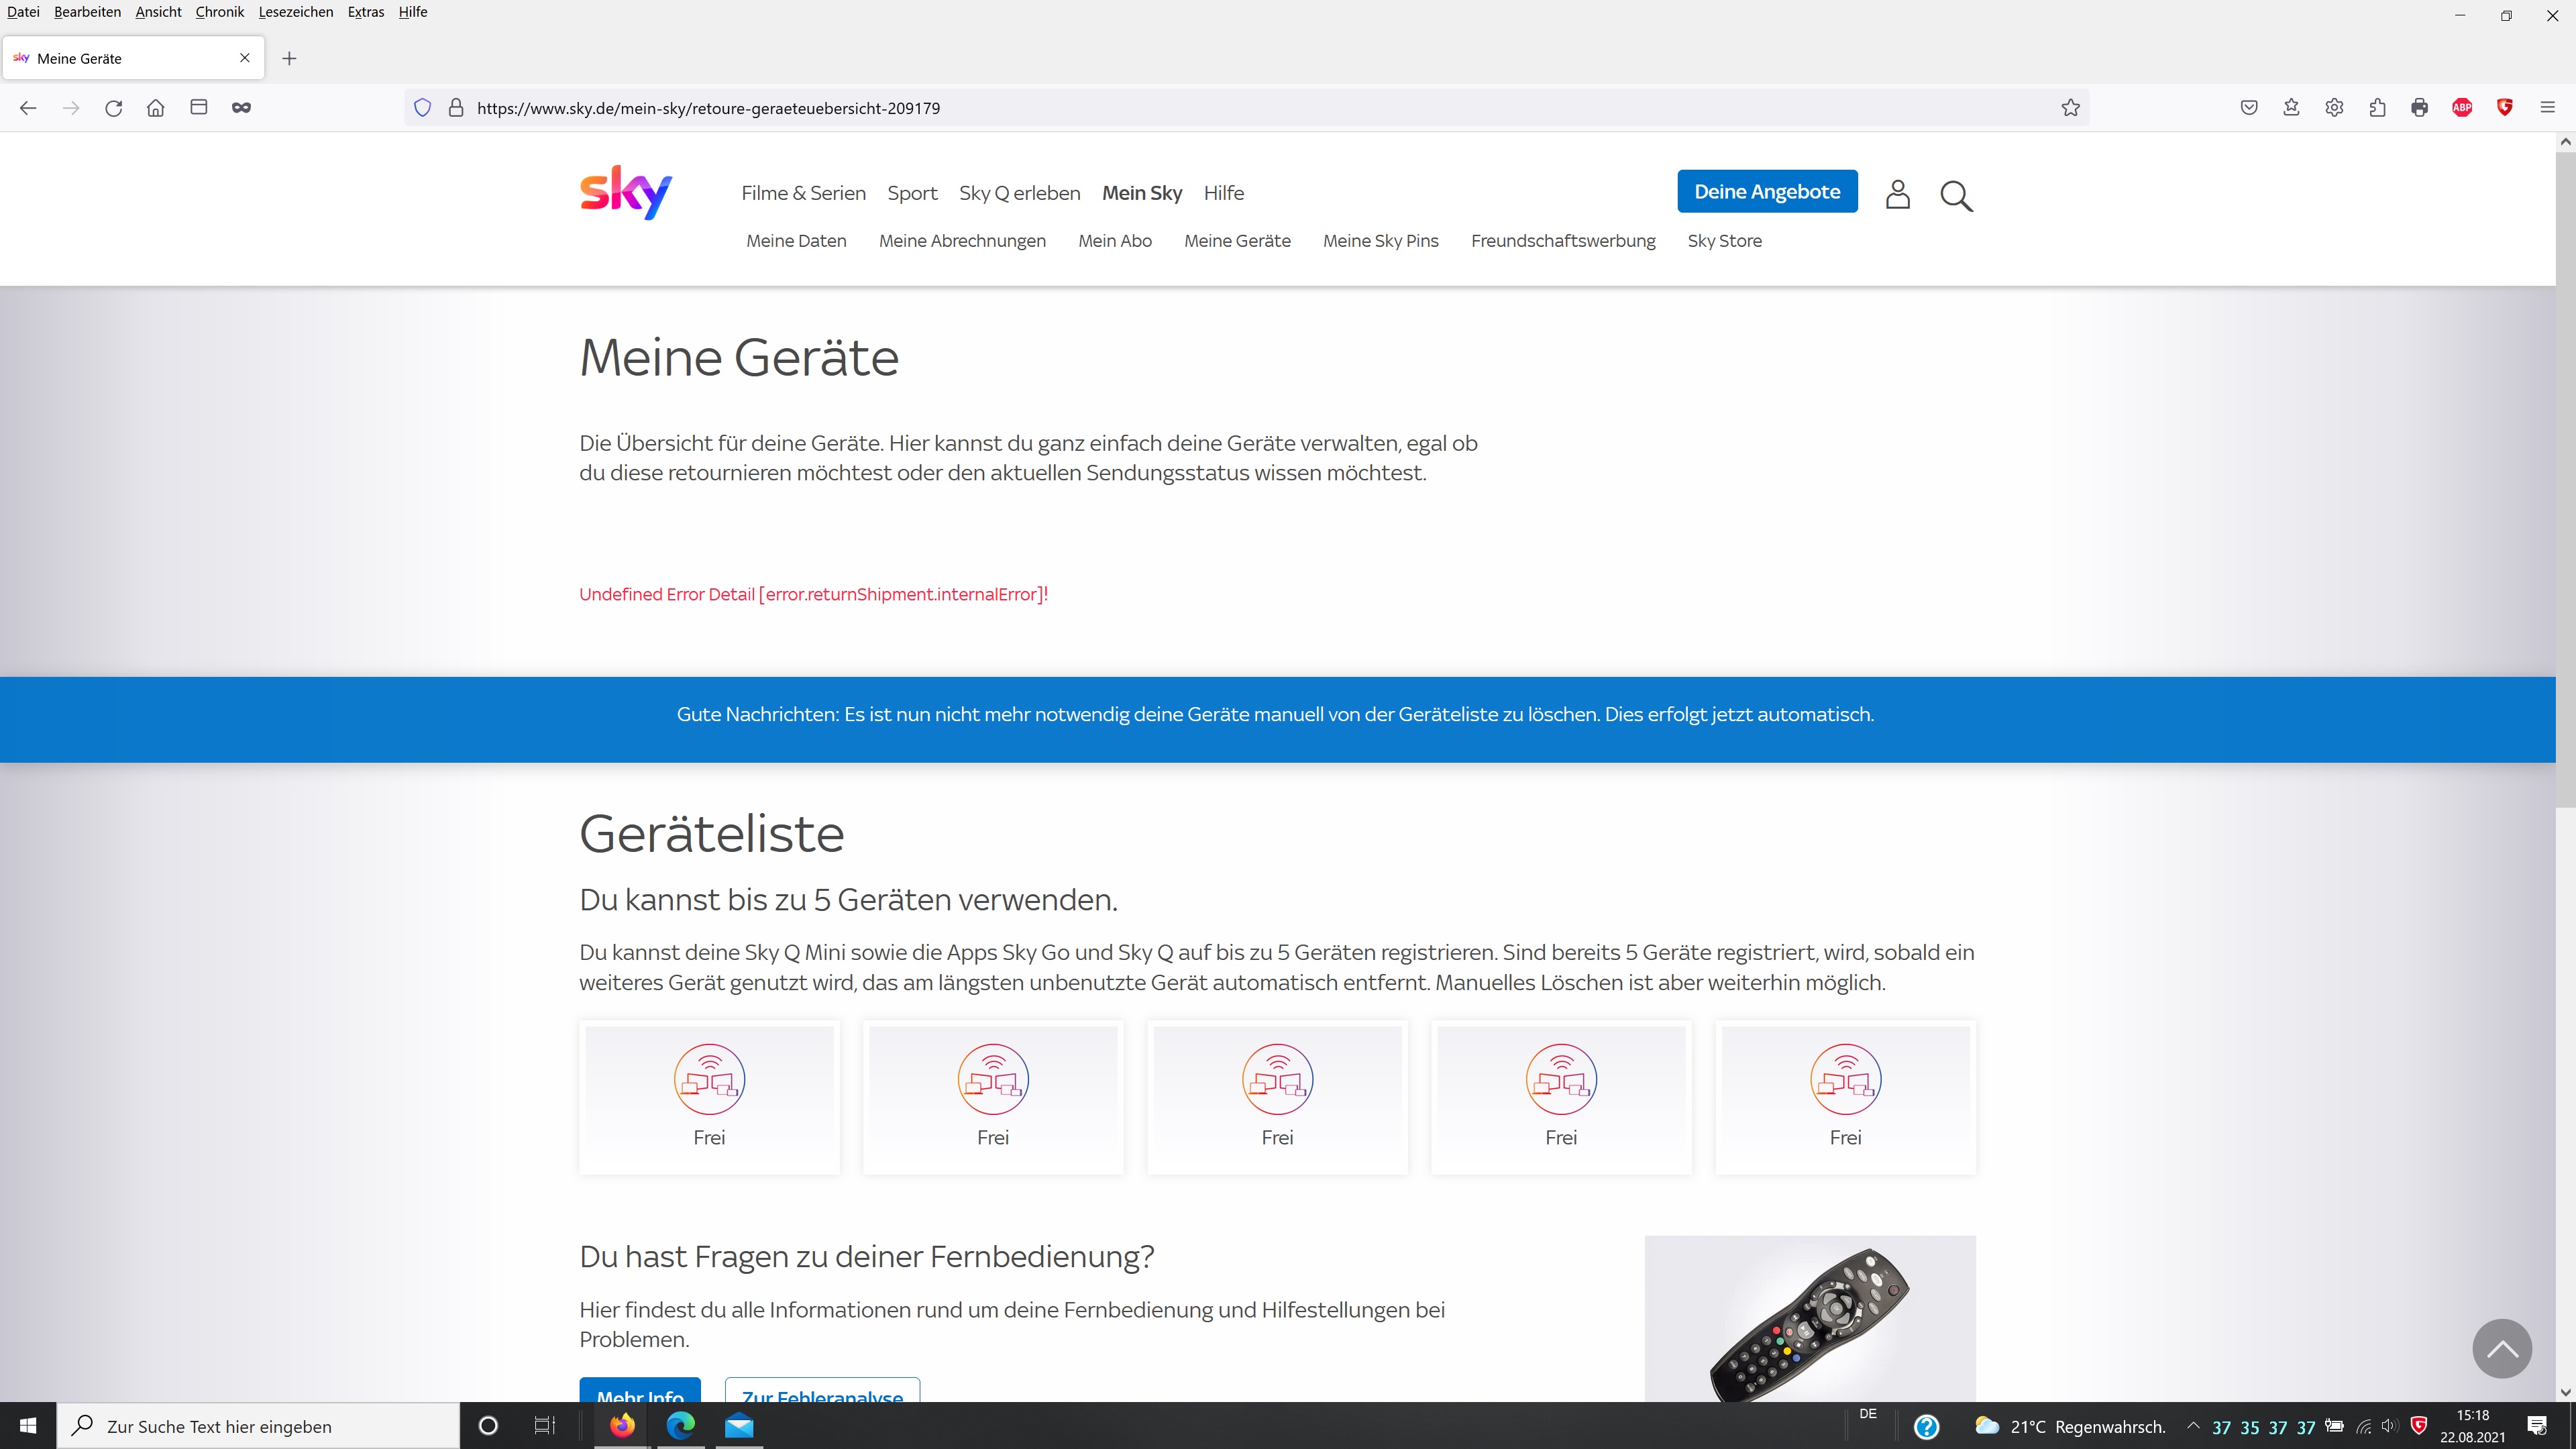Open Firefox from the taskbar

pos(622,1426)
